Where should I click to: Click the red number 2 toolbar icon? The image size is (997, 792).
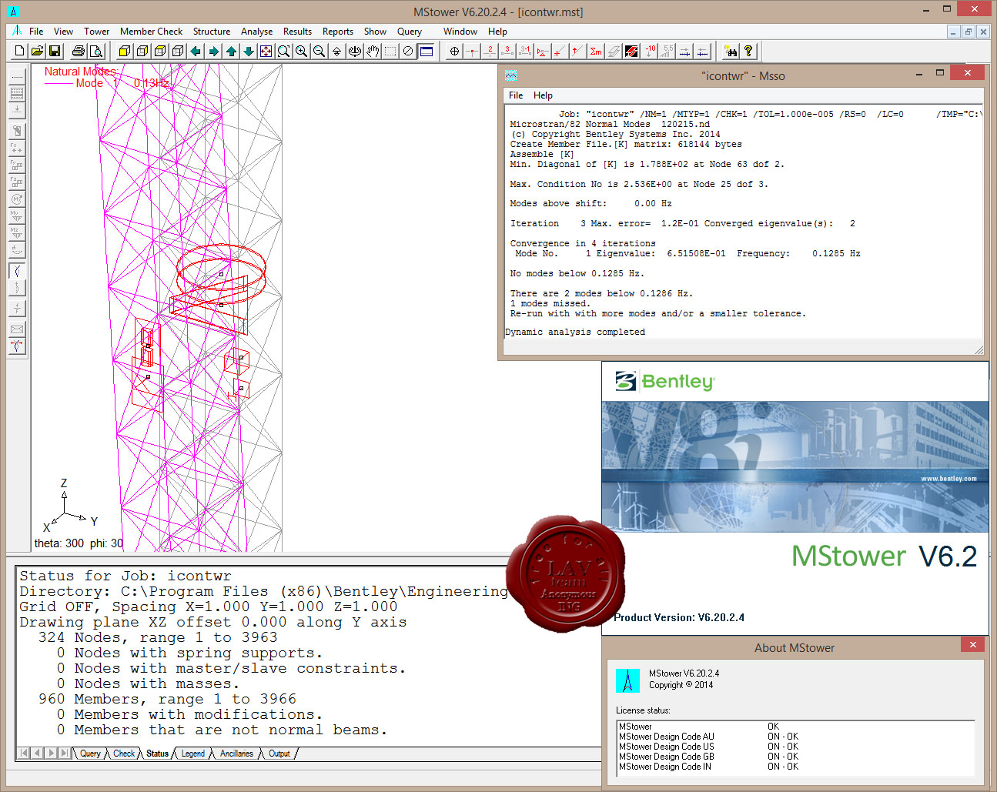[490, 51]
